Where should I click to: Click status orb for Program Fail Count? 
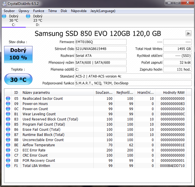[8, 124]
